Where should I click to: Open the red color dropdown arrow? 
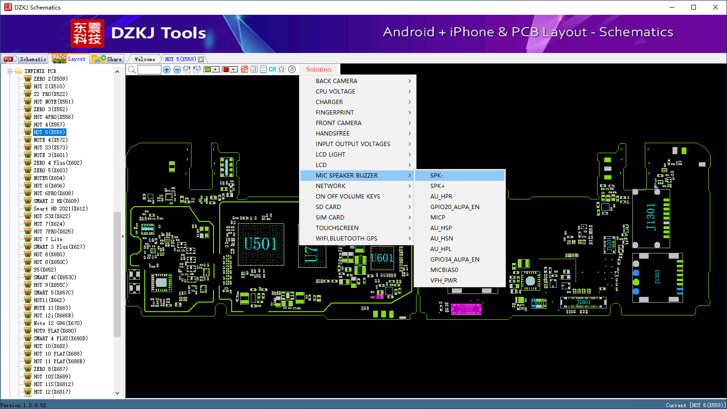234,70
